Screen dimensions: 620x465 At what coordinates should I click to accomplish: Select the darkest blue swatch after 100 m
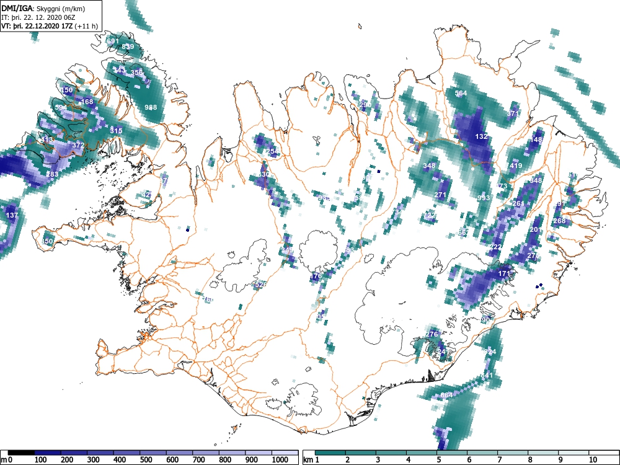48,453
